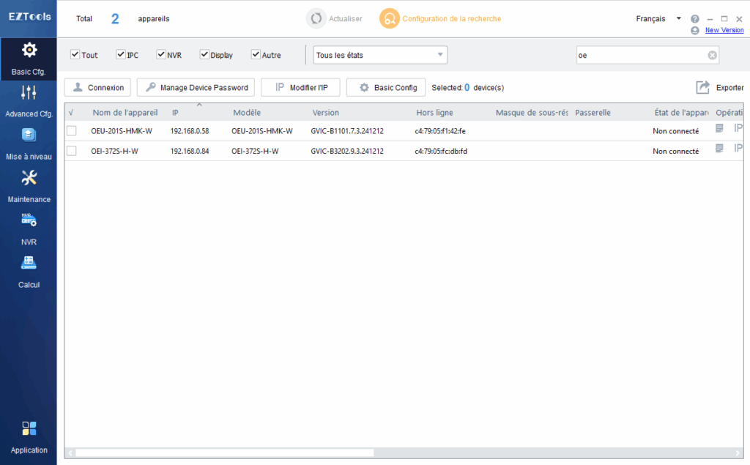
Task: Open Advanced Cfg. sliders section
Action: click(29, 101)
